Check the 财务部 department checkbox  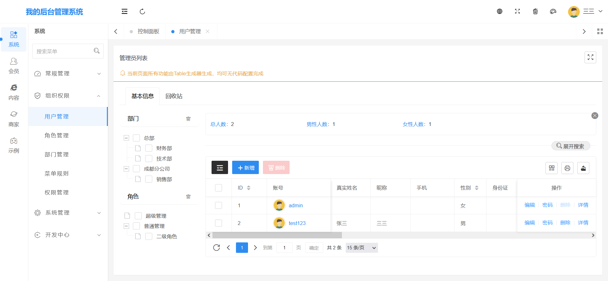tap(149, 148)
